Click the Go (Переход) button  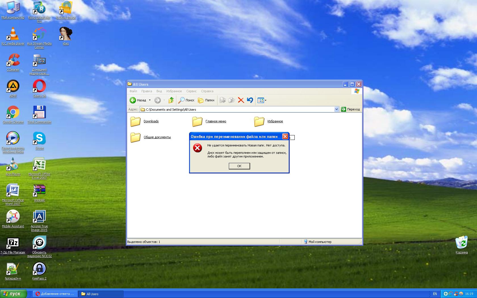[x=350, y=109]
